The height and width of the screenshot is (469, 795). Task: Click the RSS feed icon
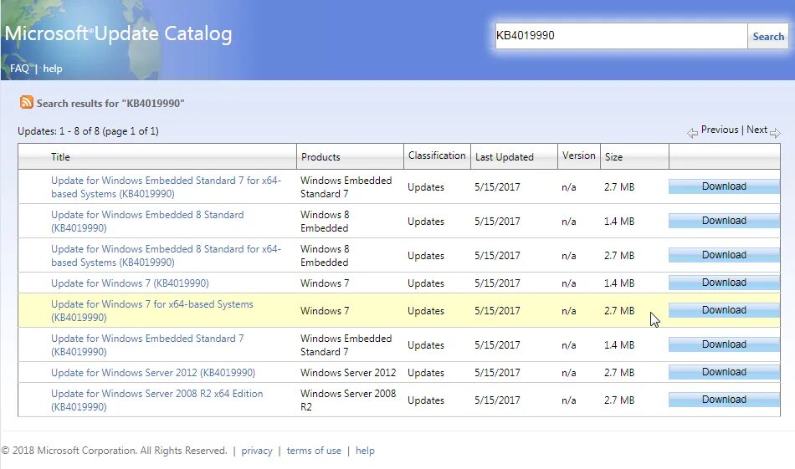click(27, 102)
